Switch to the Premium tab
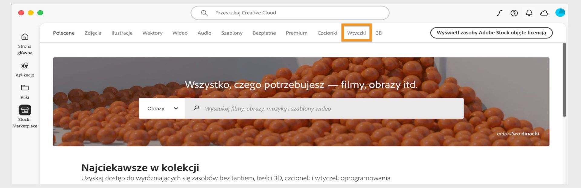 (x=297, y=33)
